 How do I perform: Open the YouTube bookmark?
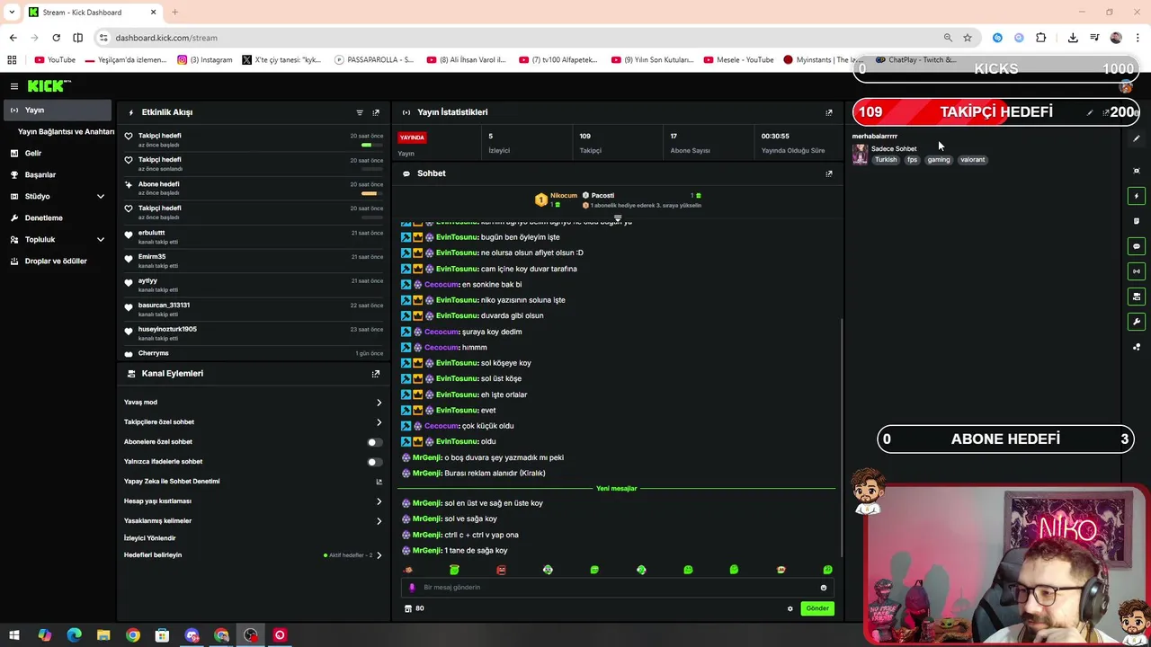coord(55,60)
